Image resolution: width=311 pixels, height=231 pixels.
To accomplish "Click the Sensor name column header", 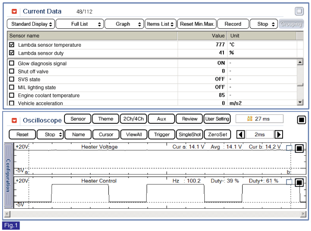I will (92, 36).
